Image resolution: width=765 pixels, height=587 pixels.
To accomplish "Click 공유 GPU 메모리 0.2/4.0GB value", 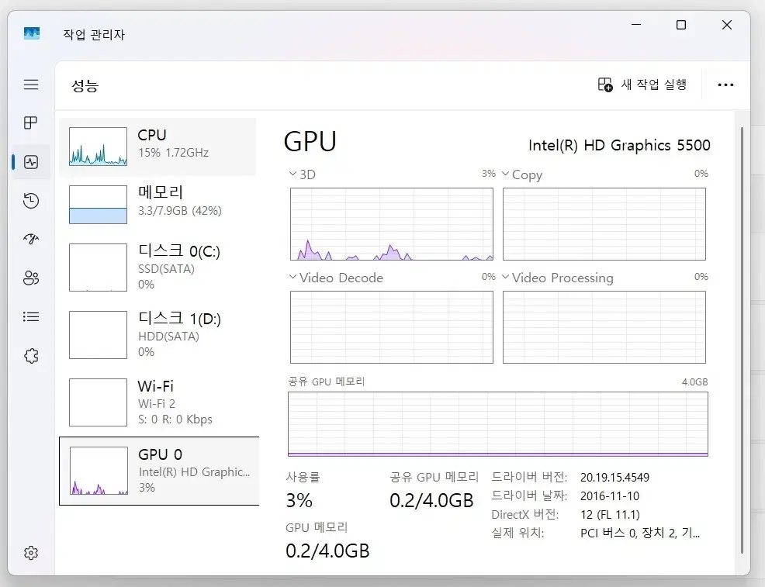I will click(x=431, y=500).
